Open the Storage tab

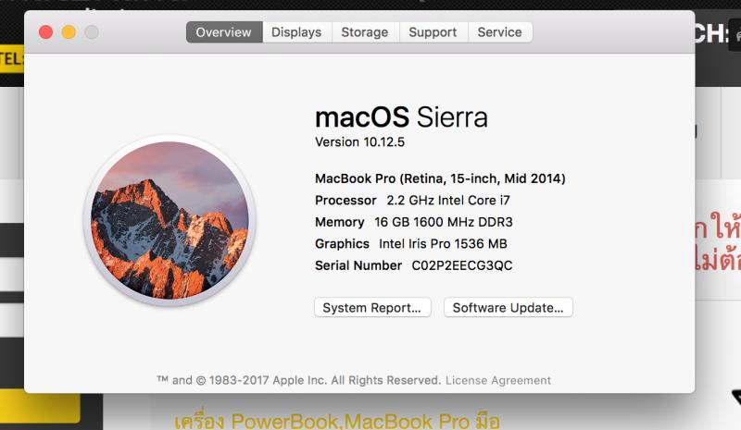[x=365, y=32]
